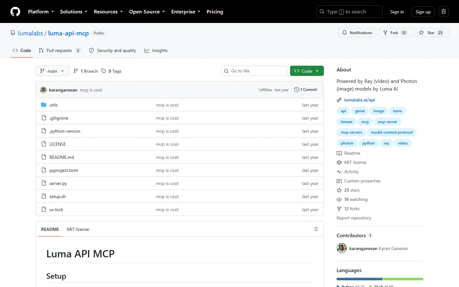Click the GitHub logo icon

point(15,11)
